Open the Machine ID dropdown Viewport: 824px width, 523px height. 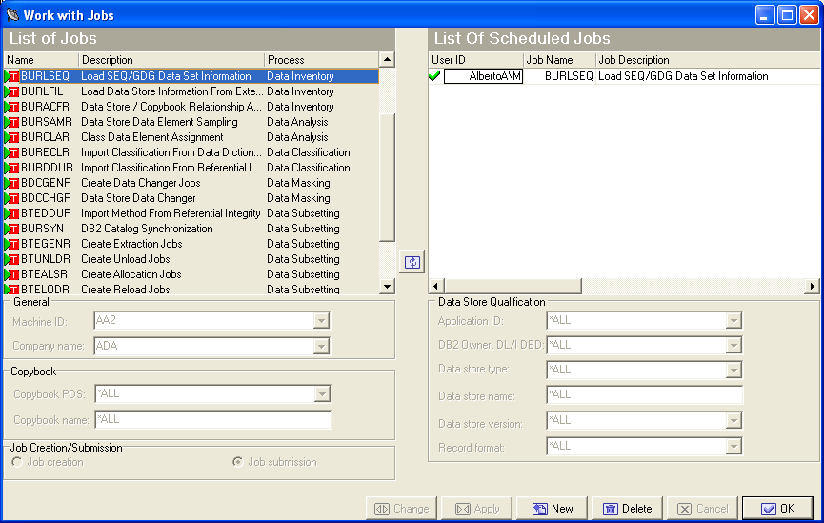(x=322, y=320)
